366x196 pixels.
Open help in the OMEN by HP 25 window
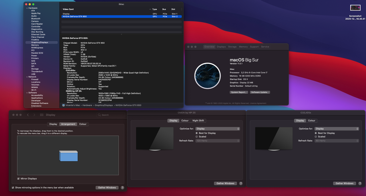tap(241, 183)
